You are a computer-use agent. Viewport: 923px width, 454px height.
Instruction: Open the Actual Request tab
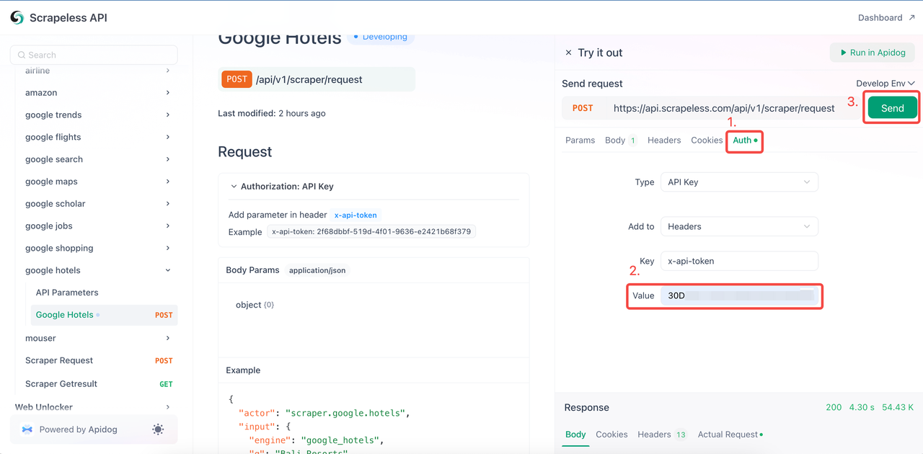coord(730,435)
